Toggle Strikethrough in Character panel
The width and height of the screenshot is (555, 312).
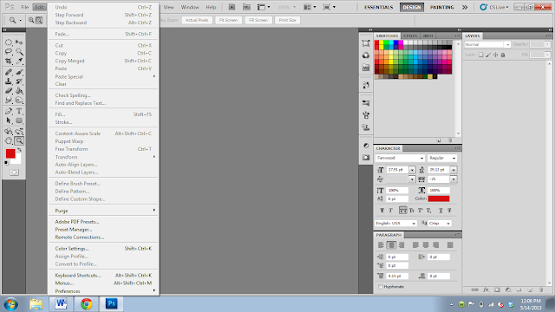pos(449,211)
